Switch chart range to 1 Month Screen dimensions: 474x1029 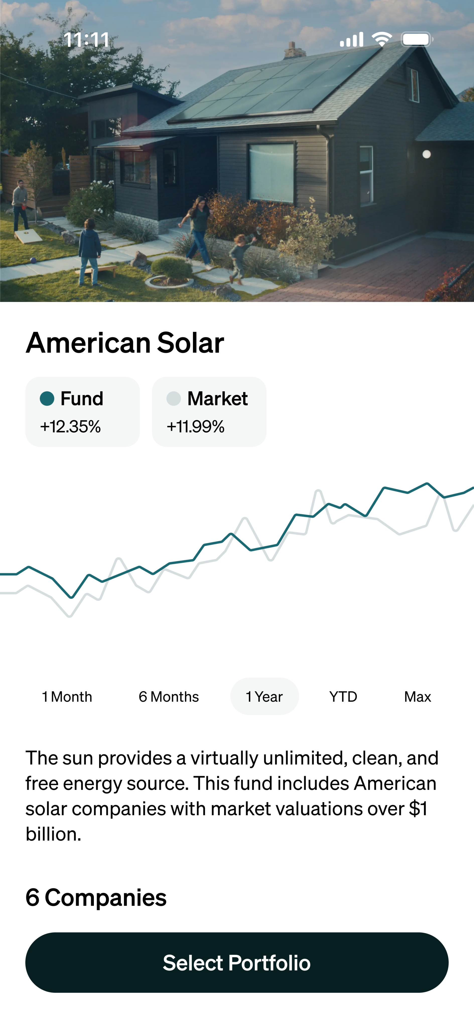click(67, 697)
